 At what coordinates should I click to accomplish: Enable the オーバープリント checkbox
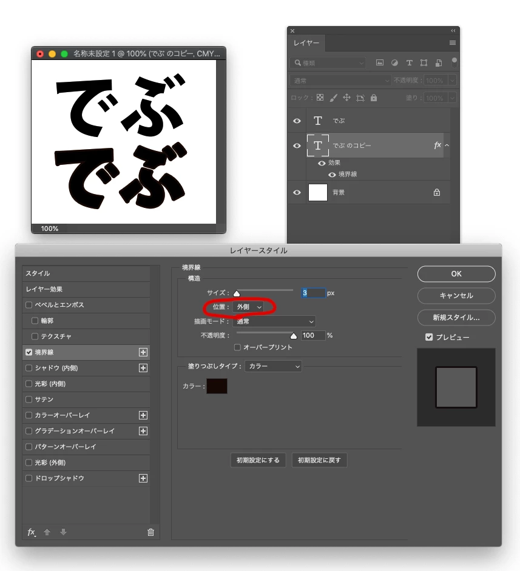[238, 347]
